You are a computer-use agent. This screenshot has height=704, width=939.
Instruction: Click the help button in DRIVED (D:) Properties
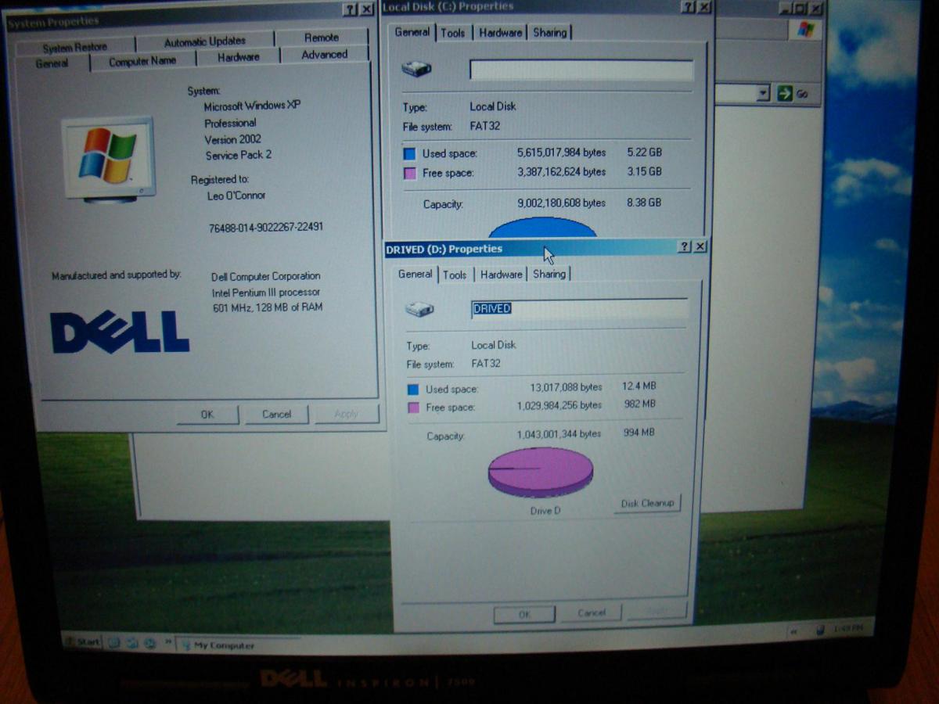click(x=685, y=246)
